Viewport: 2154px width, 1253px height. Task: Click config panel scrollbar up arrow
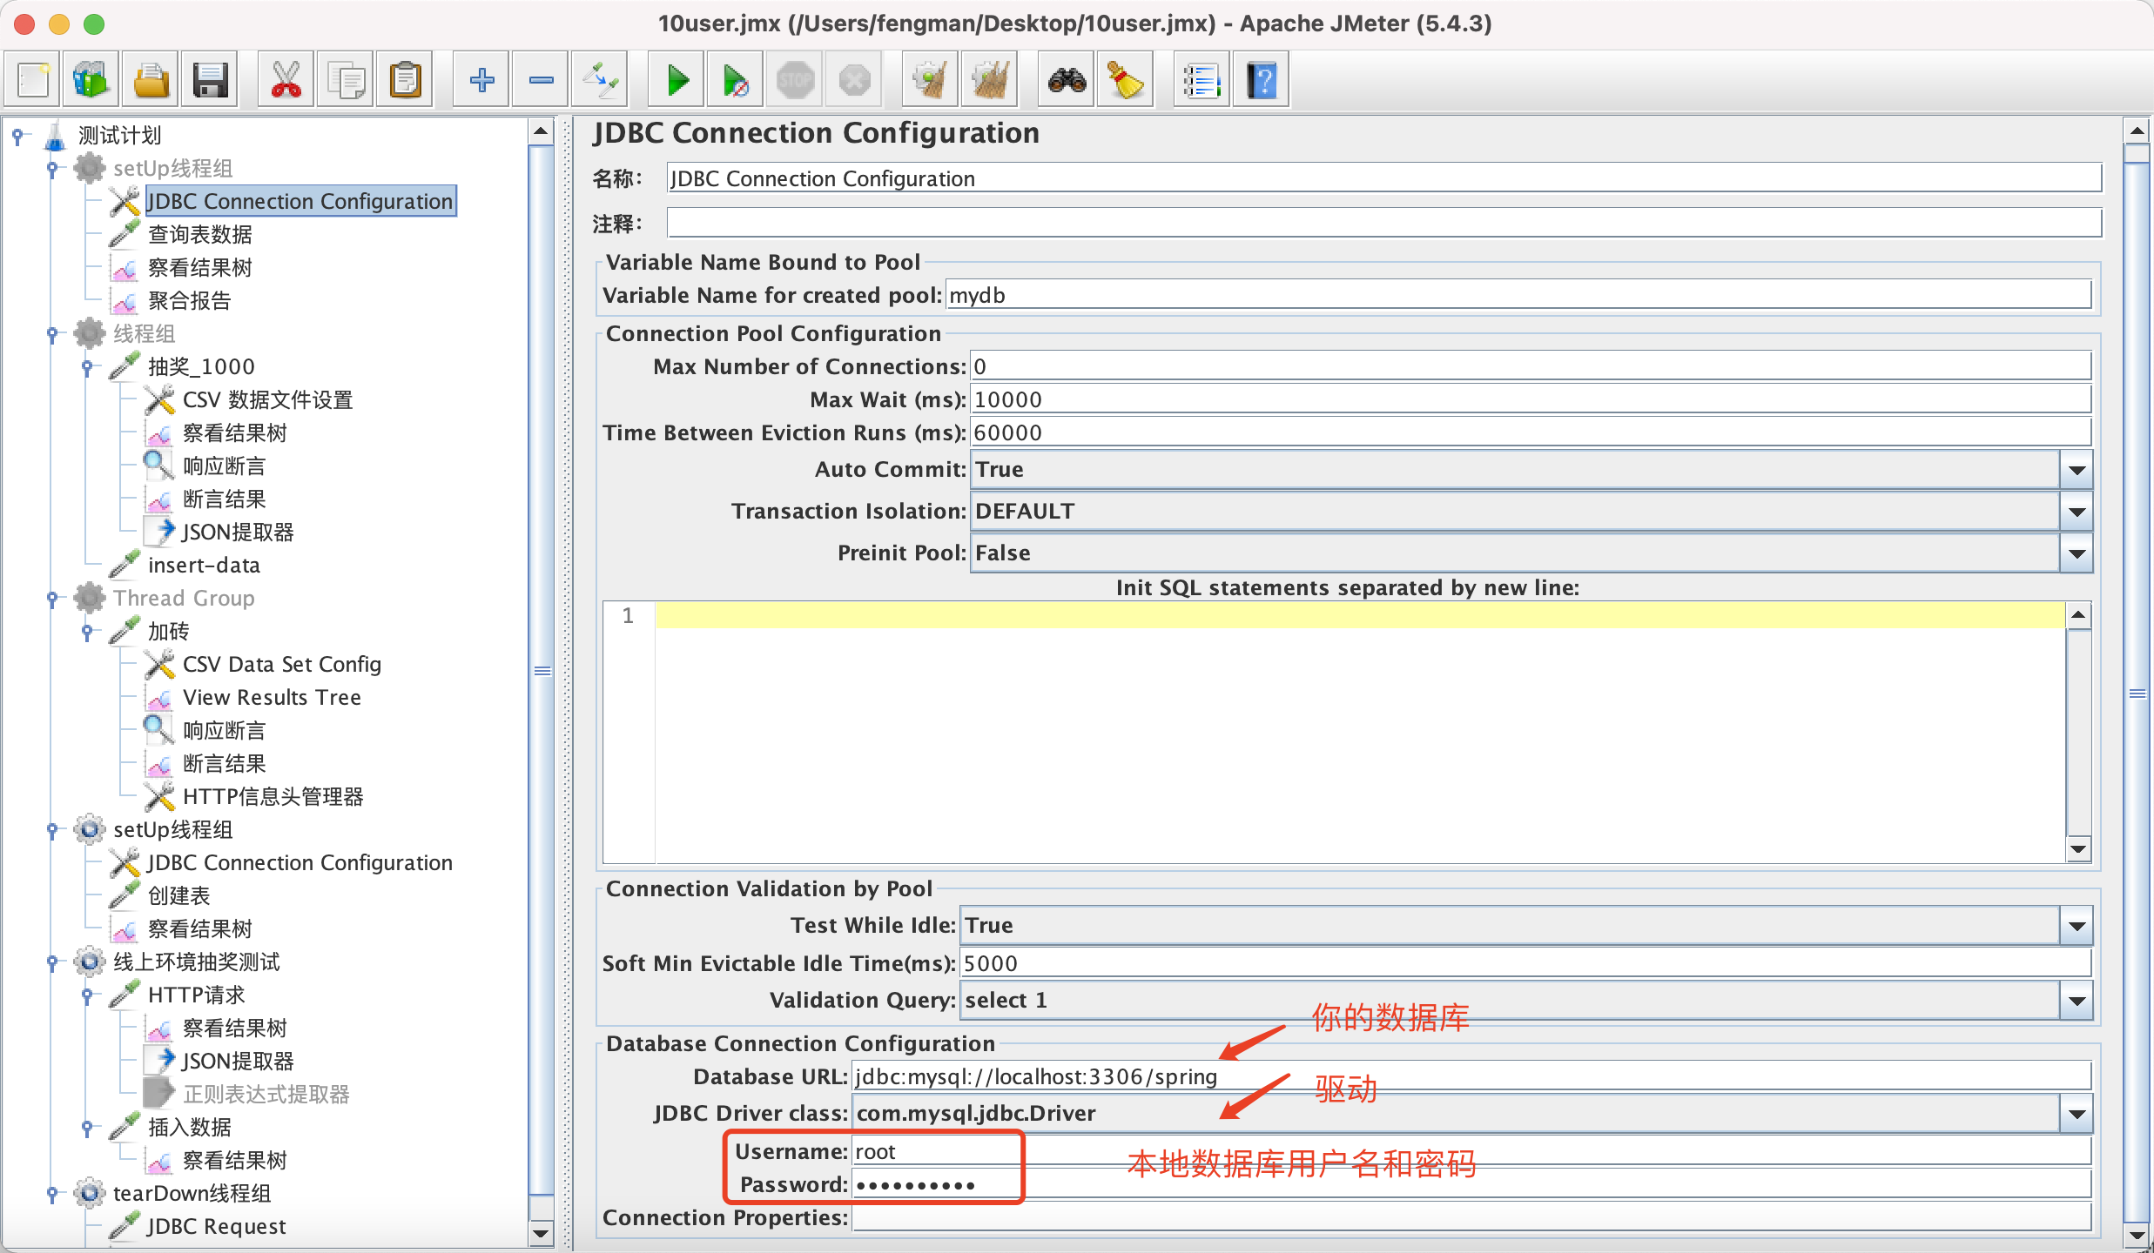[2137, 132]
